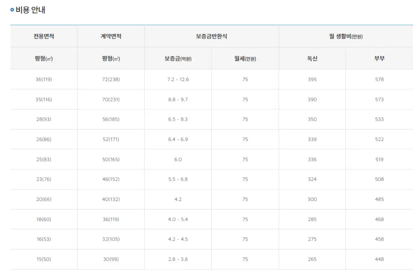Viewport: 417px width, 276px height.
Task: Select the 6.4 ~ 6.9 deposit cell
Action: point(178,139)
